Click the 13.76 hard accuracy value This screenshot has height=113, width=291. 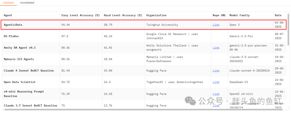[108, 105]
